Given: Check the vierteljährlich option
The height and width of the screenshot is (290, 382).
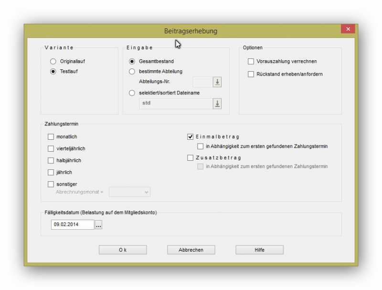Looking at the screenshot, I should [x=51, y=149].
